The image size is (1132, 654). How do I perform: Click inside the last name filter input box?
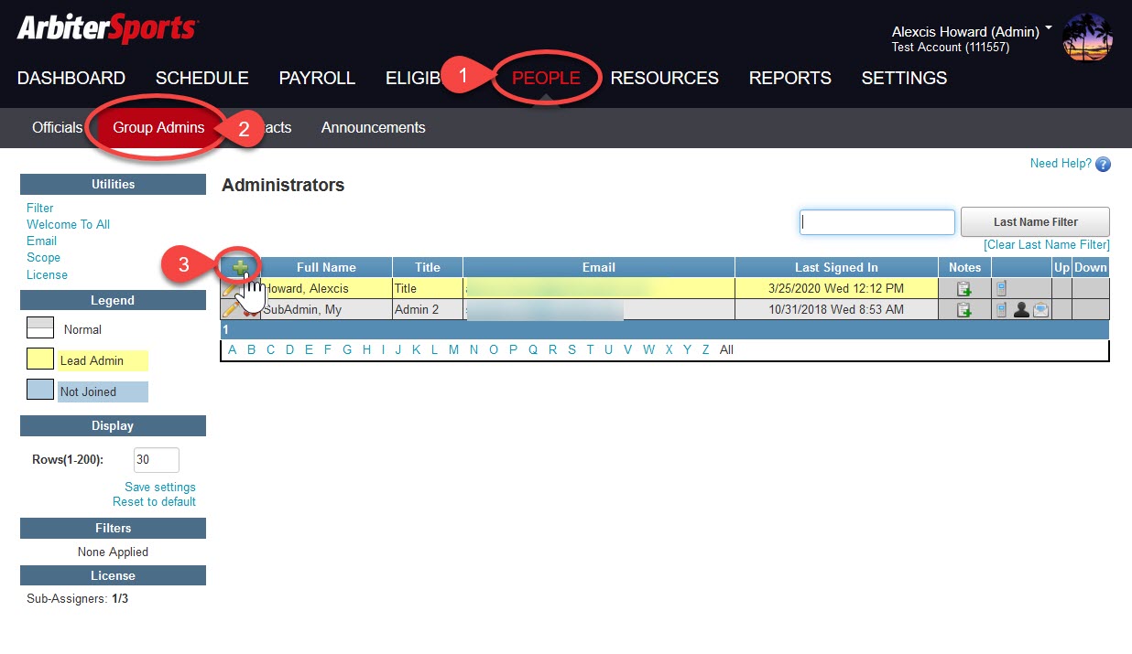(876, 221)
